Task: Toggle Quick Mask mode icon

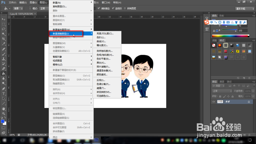Action: point(3,128)
